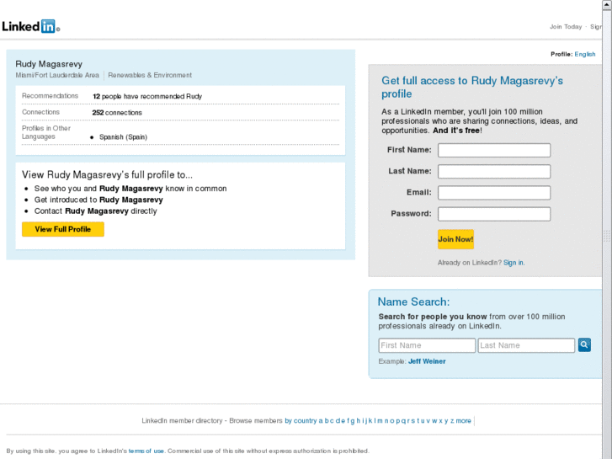Screen dimensions: 612x459
Task: Click the vertical scrollbar up arrow
Action: (x=607, y=4)
